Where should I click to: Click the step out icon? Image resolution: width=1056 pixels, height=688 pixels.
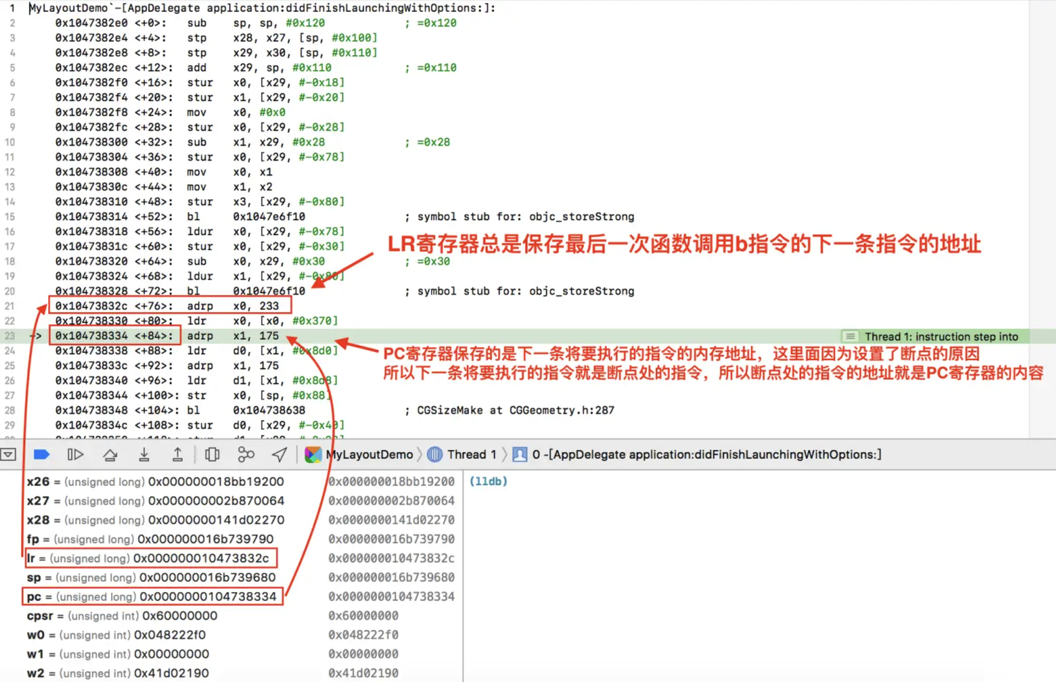(x=177, y=455)
